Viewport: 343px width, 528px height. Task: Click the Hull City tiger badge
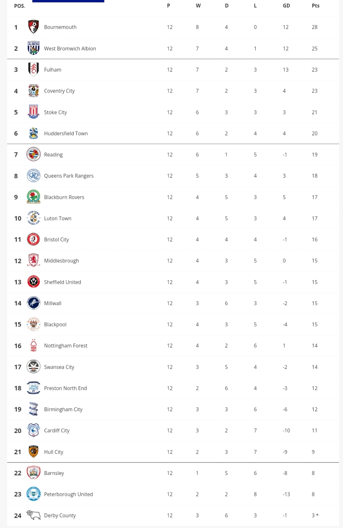coord(33,451)
